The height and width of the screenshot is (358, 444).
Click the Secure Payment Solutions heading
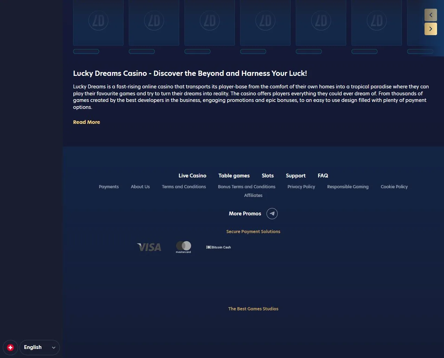click(x=253, y=232)
